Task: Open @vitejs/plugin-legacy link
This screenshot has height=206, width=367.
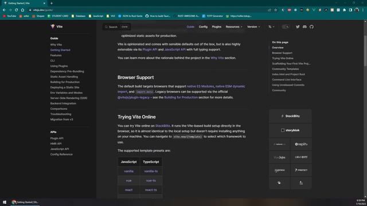Action: [x=134, y=97]
